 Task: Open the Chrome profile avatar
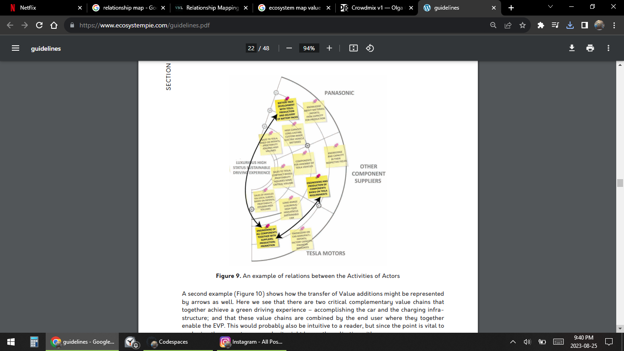[599, 26]
